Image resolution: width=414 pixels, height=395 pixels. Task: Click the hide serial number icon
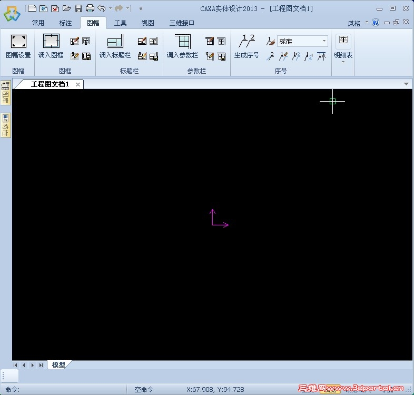[321, 56]
